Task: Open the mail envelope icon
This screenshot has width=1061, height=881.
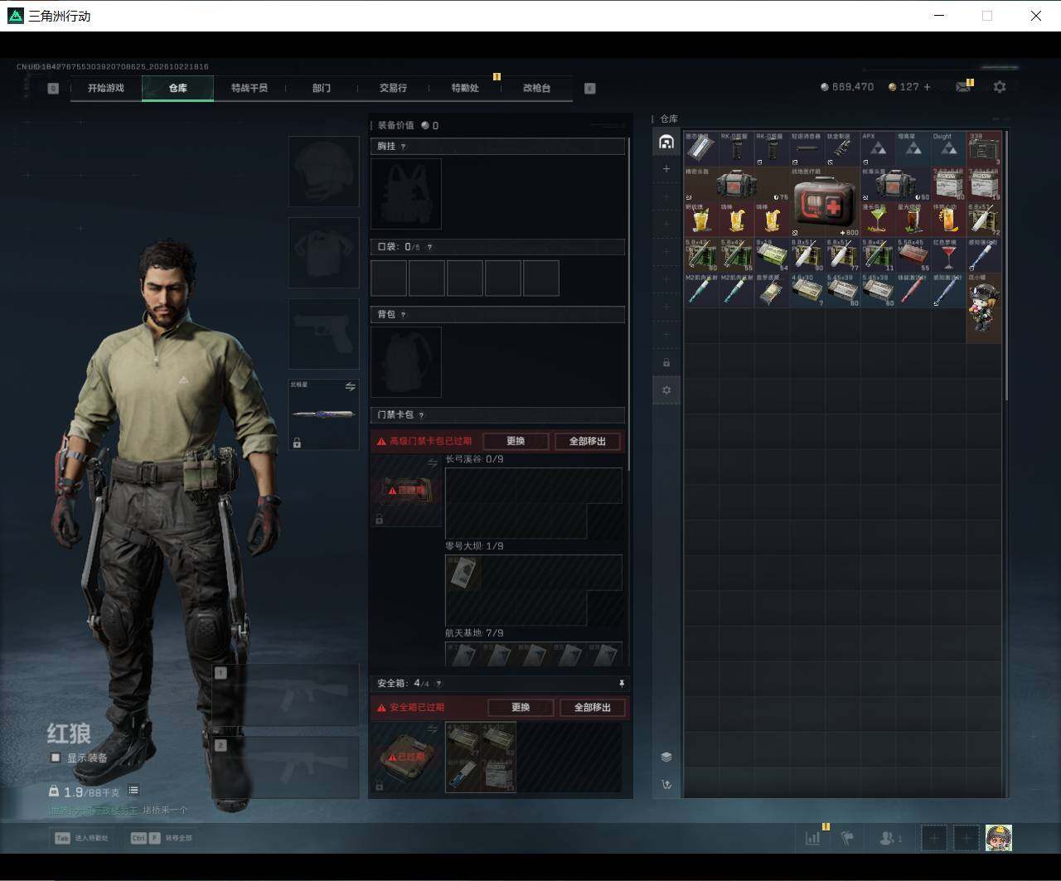Action: tap(963, 86)
